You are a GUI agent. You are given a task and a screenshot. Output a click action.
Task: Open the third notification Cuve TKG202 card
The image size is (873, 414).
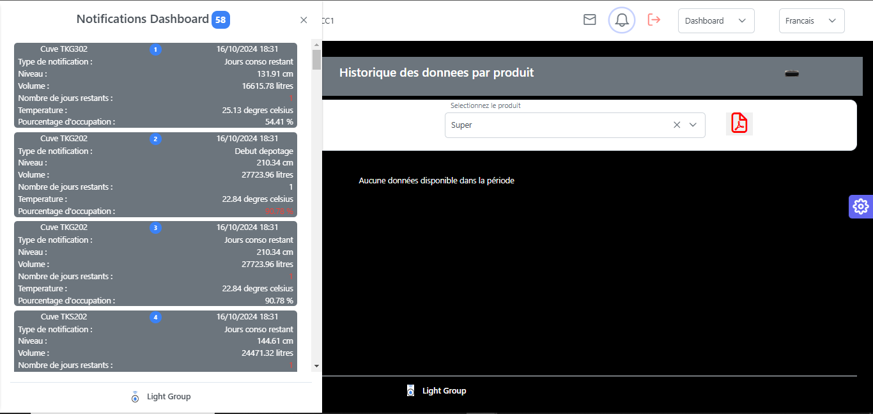155,264
